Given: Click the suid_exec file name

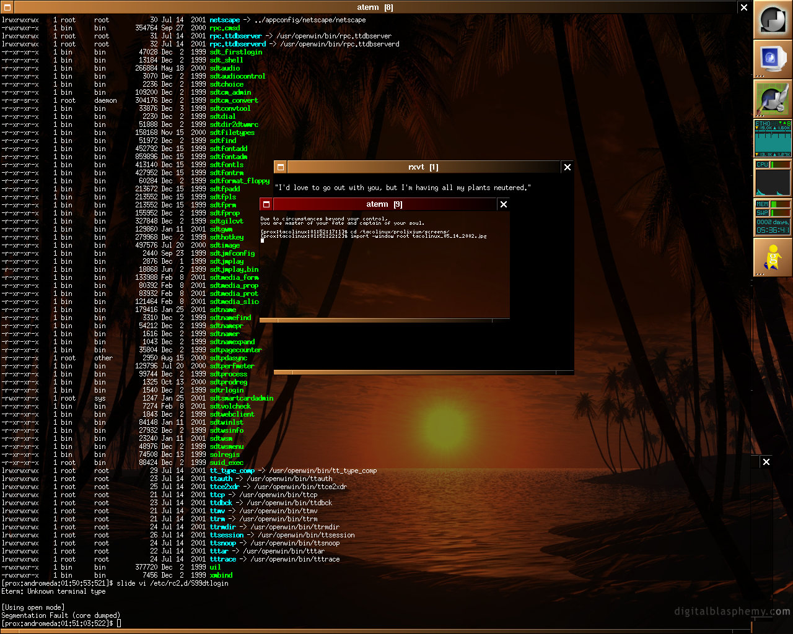Looking at the screenshot, I should pos(227,462).
